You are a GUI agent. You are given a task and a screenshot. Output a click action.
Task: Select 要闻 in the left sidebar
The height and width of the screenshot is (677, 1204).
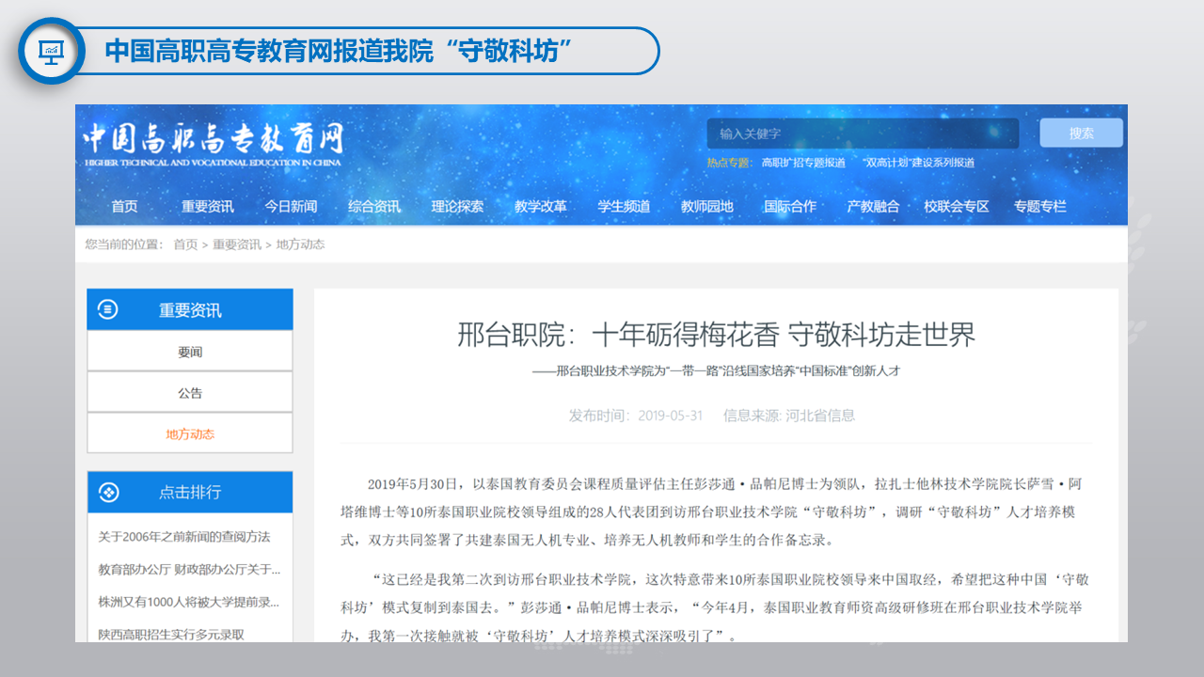[x=190, y=352]
